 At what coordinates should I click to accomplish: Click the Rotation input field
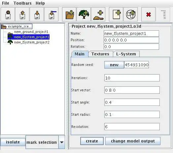131,47
